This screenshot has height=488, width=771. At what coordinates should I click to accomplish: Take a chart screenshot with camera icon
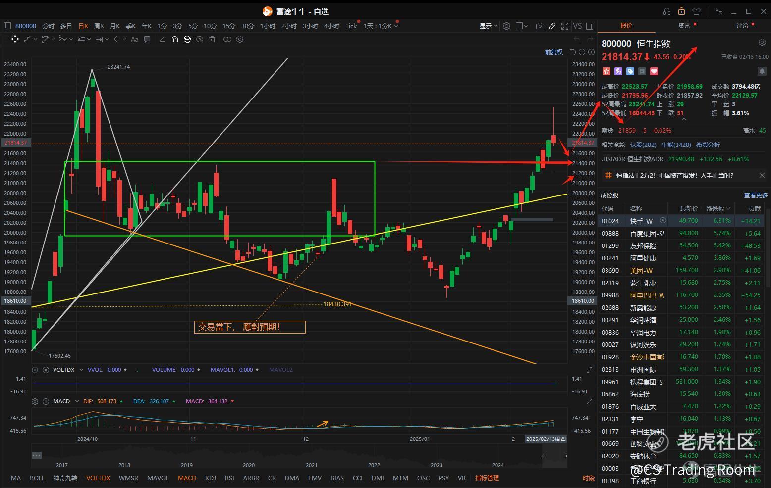pyautogui.click(x=540, y=26)
